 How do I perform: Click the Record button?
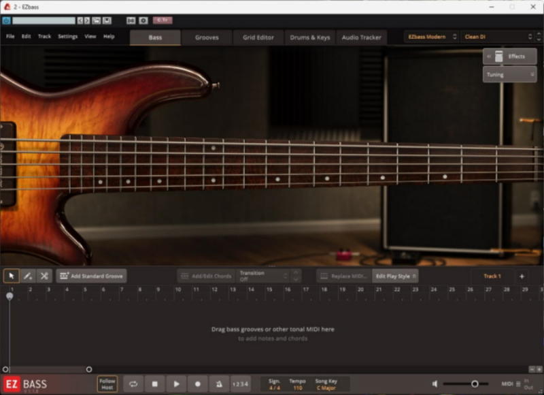tap(198, 384)
